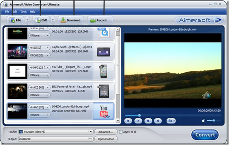This screenshot has width=229, height=145.
Task: Click the browse ellipsis button for output
Action: (91, 139)
